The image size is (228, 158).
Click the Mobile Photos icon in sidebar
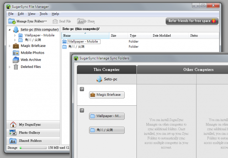(16, 53)
